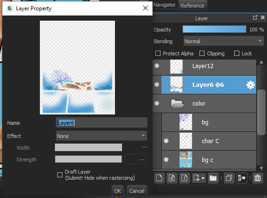Delete the selected layer with trash icon
This screenshot has height=198, width=267.
coord(258,178)
